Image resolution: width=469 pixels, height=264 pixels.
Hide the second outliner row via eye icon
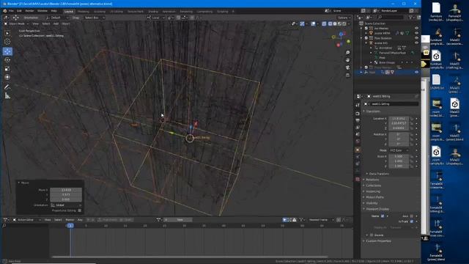[416, 33]
